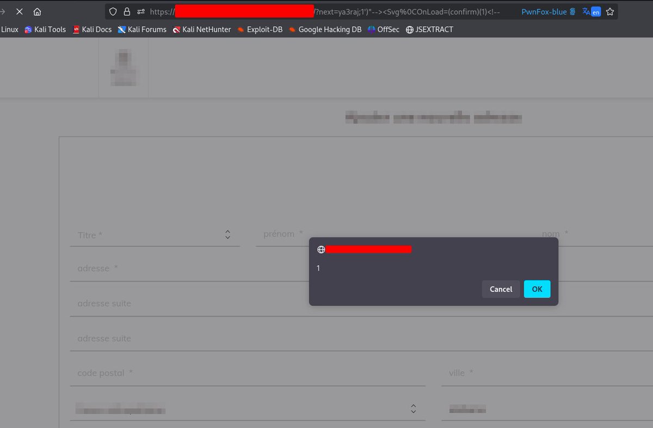The image size is (653, 428).
Task: Open the Linux bookmark
Action: [x=9, y=29]
